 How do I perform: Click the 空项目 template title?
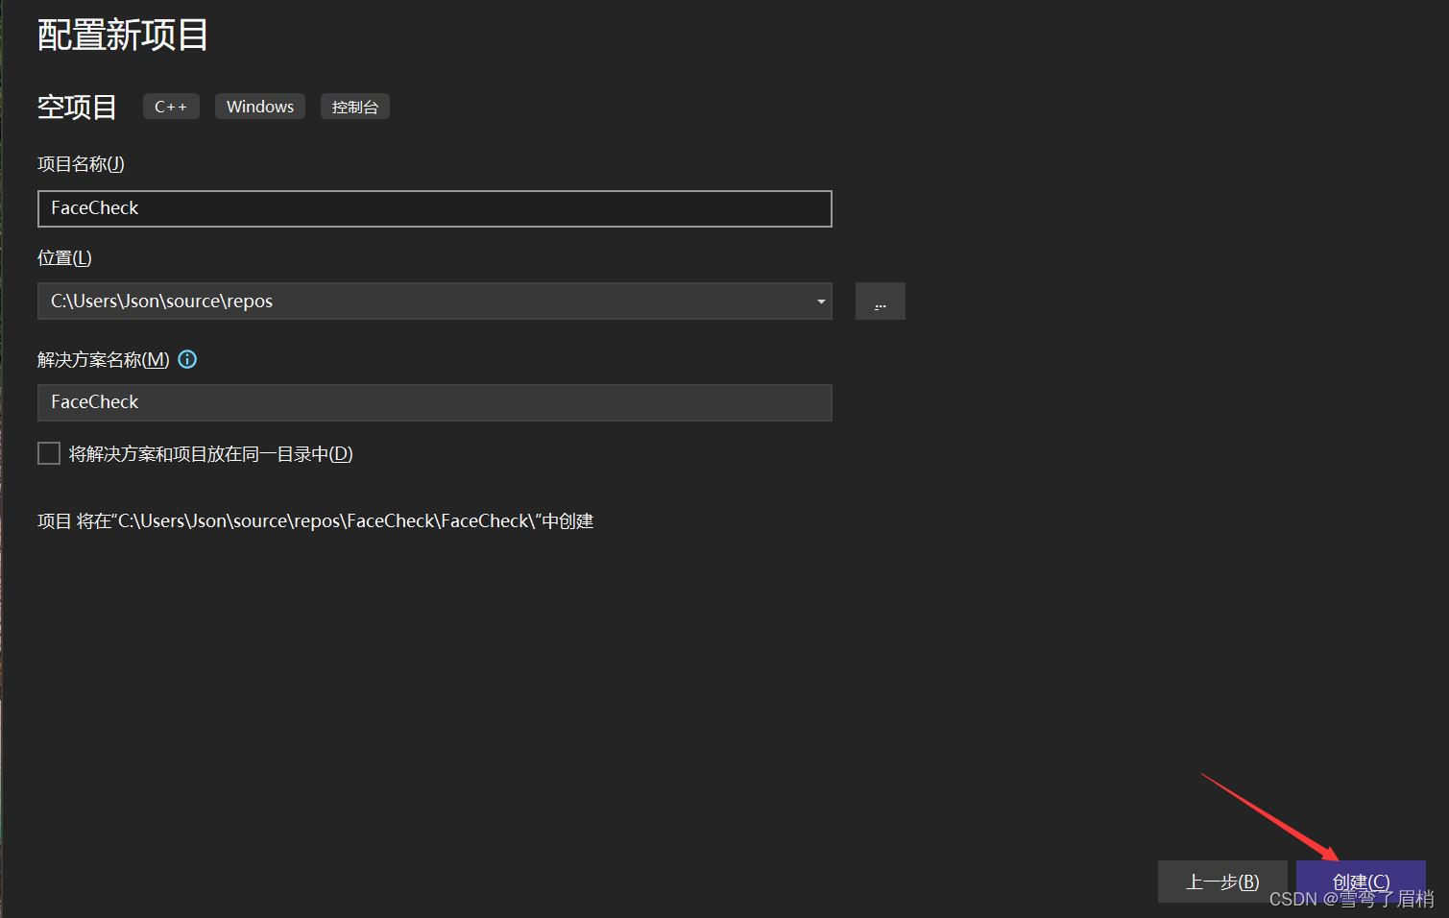pyautogui.click(x=77, y=107)
